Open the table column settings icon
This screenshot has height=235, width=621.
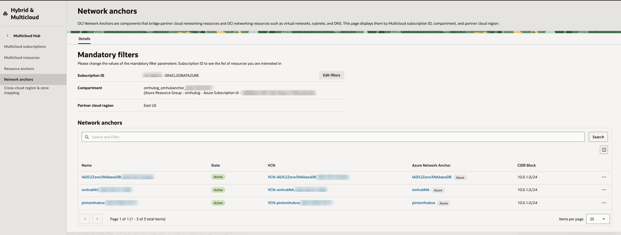click(604, 150)
